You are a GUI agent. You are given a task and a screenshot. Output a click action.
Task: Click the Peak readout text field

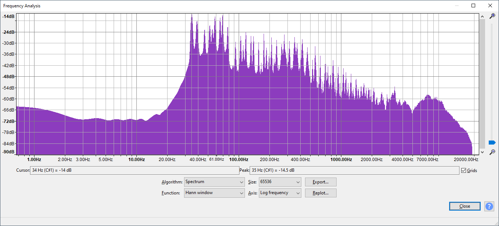pos(354,171)
